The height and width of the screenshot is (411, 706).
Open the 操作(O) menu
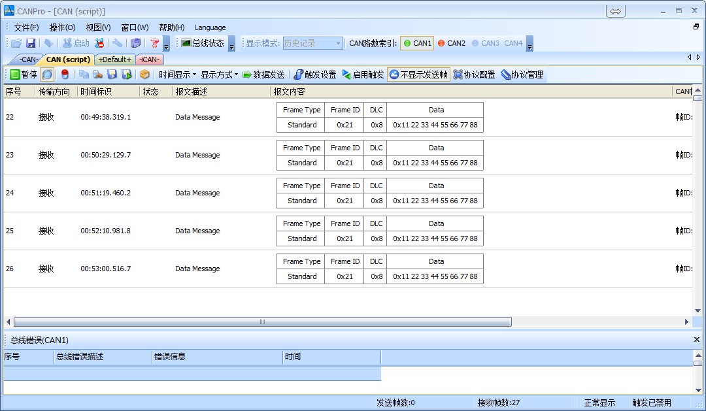(62, 27)
